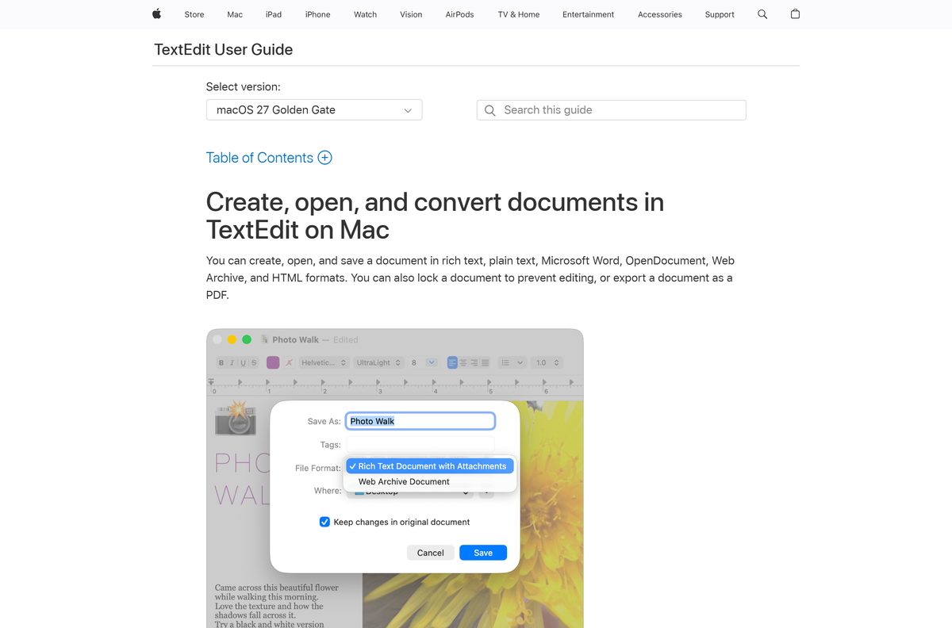Toggle Keep changes in original document checkbox

click(324, 522)
